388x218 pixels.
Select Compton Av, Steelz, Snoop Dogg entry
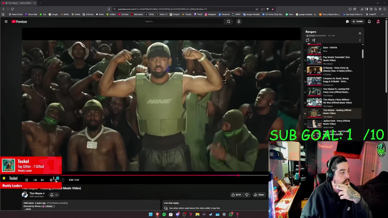coord(333,81)
